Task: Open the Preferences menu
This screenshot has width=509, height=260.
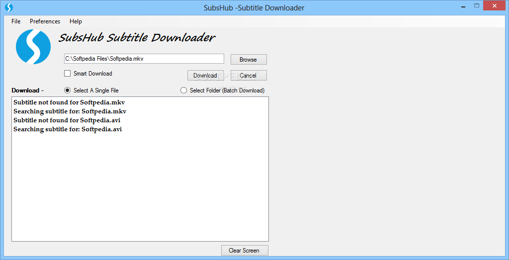Action: coord(45,21)
